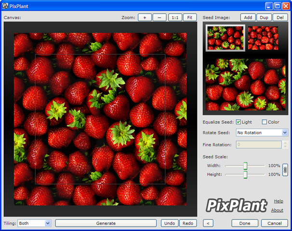Click the PixPlant title bar app icon

(5, 6)
